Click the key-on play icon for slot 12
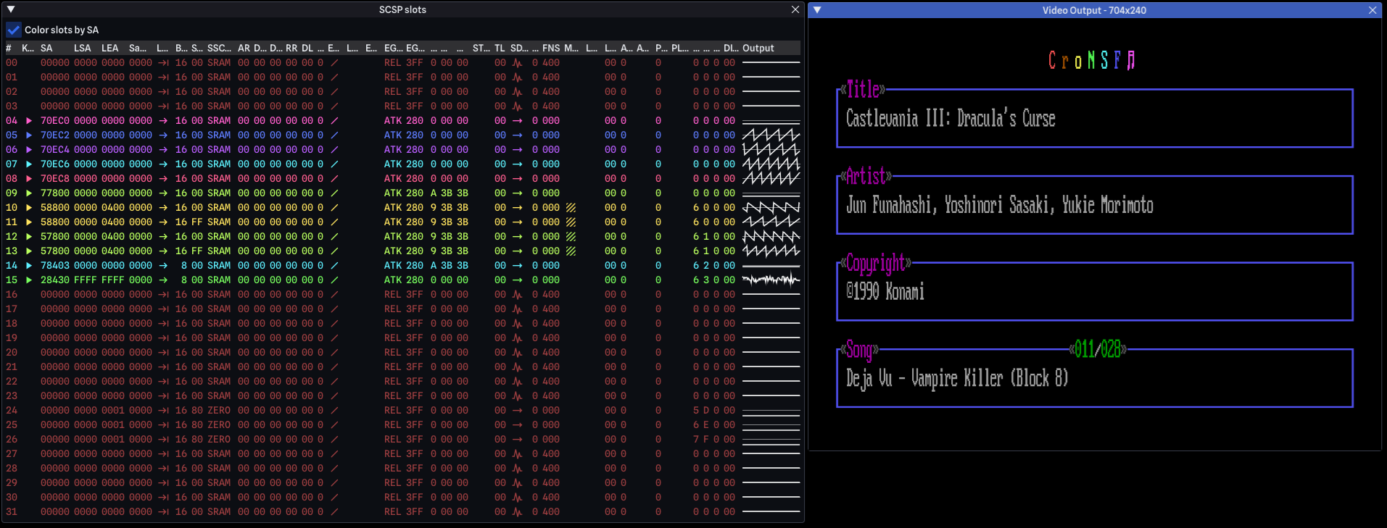1387x528 pixels. click(29, 237)
